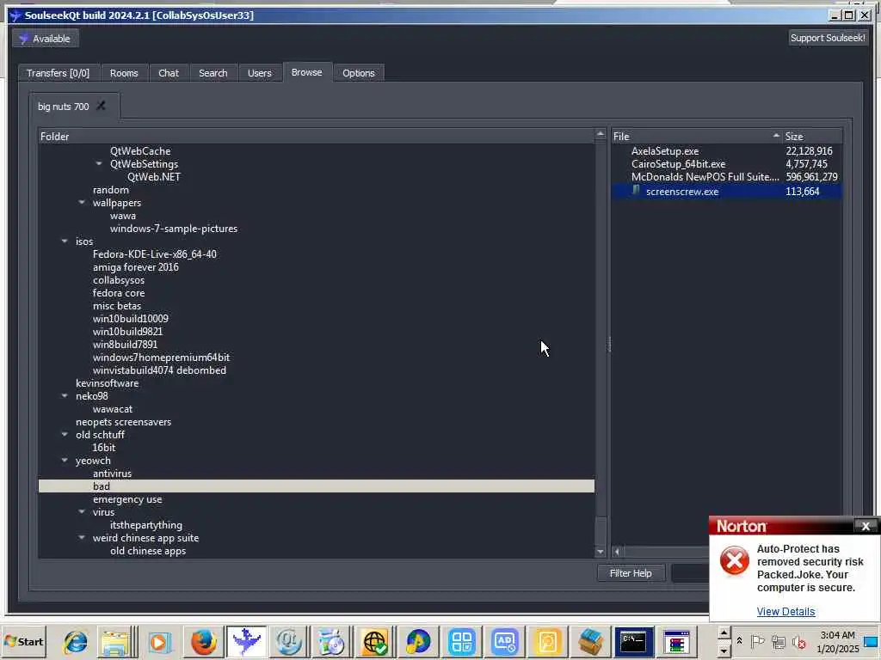Screen dimensions: 881x660
Task: Collapse the old schtuff folder
Action: [x=65, y=434]
